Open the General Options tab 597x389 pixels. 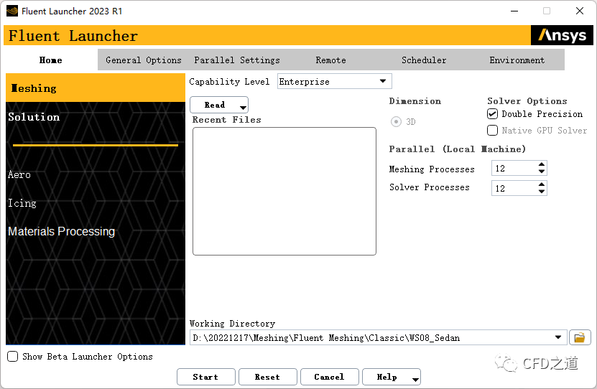coord(144,60)
